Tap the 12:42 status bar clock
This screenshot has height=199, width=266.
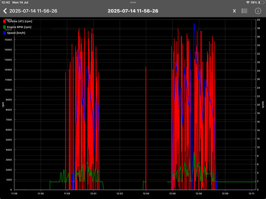click(x=5, y=2)
